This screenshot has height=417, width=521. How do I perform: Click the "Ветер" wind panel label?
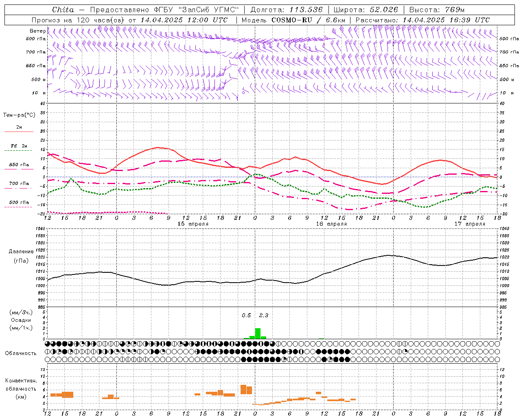coord(38,31)
